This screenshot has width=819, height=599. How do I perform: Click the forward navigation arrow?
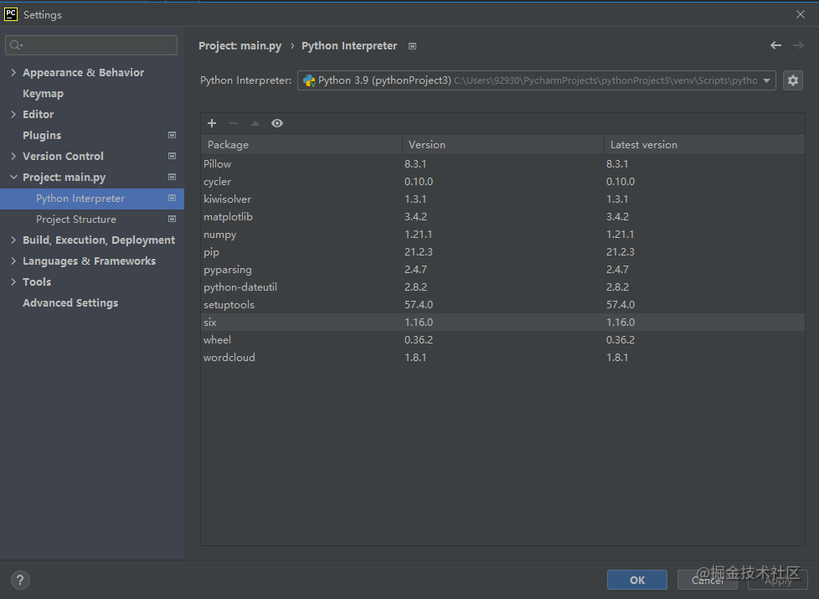tap(798, 45)
